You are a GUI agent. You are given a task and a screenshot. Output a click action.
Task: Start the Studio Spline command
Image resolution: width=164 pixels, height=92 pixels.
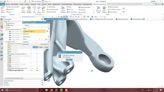[x=51, y=7]
